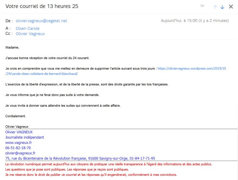Flag this email message
The height and width of the screenshot is (180, 238).
(x=202, y=6)
